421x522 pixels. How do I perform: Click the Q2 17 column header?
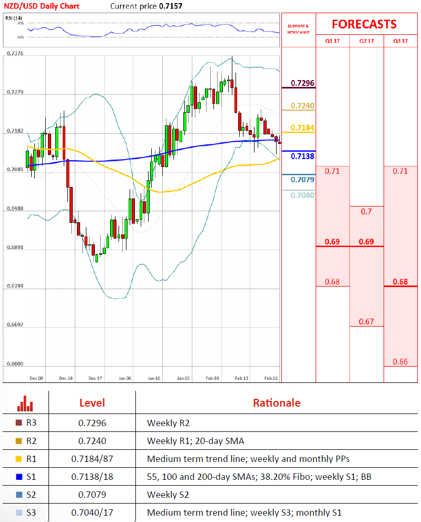[366, 41]
